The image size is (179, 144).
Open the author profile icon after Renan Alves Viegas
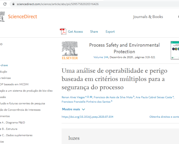(x=88, y=97)
